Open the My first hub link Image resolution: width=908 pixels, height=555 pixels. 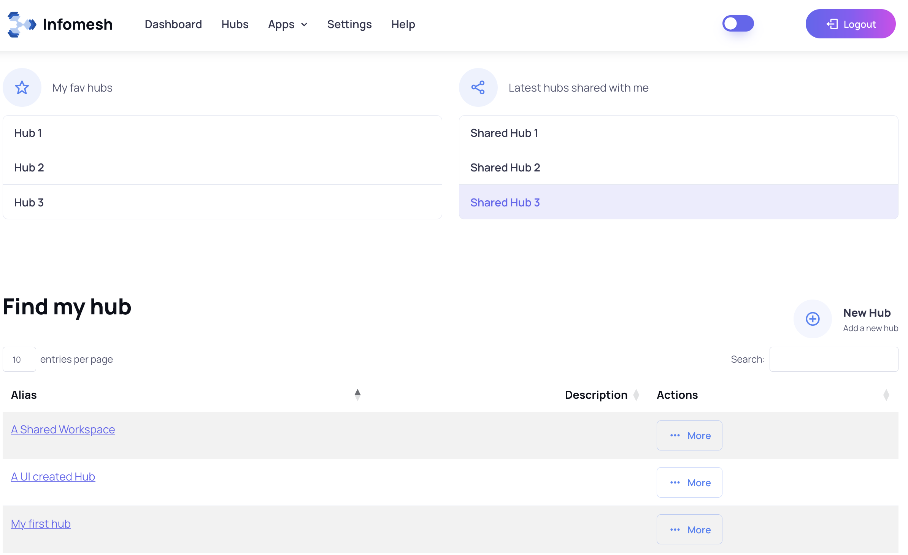click(x=41, y=523)
